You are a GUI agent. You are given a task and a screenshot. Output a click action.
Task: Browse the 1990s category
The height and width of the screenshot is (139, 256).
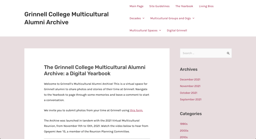[x=184, y=124]
